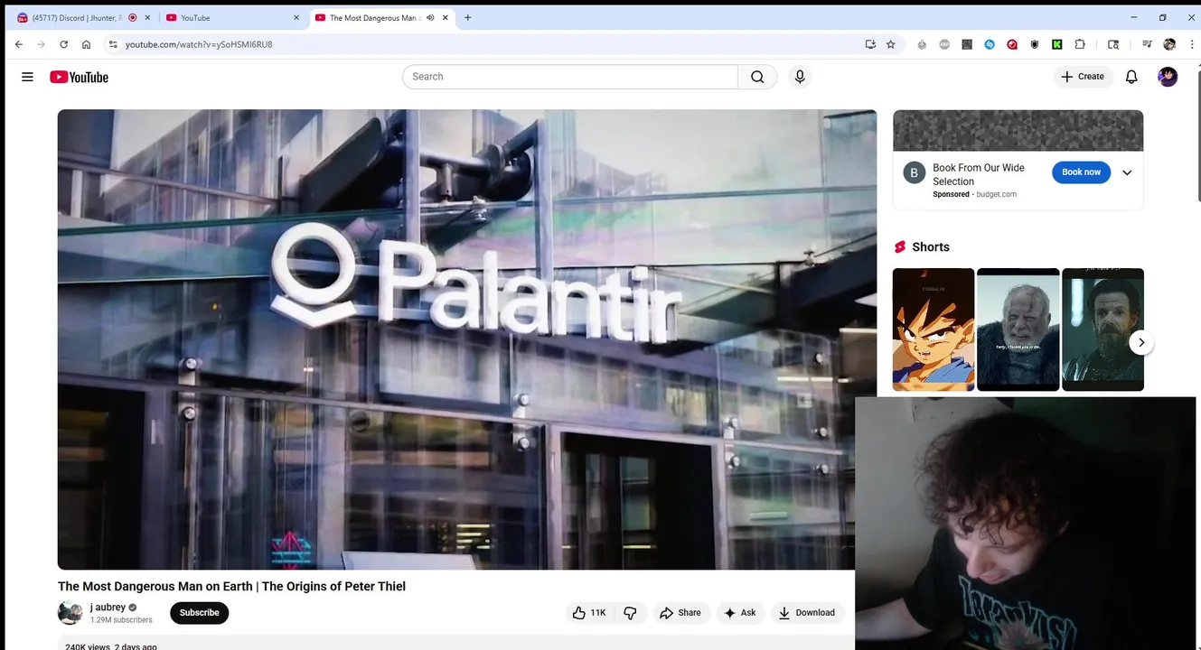This screenshot has height=650, width=1201.
Task: Open j aubrey channel avatar
Action: pyautogui.click(x=70, y=613)
